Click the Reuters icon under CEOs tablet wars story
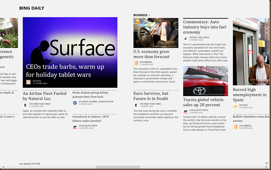This screenshot has height=170, width=271. click(x=28, y=82)
